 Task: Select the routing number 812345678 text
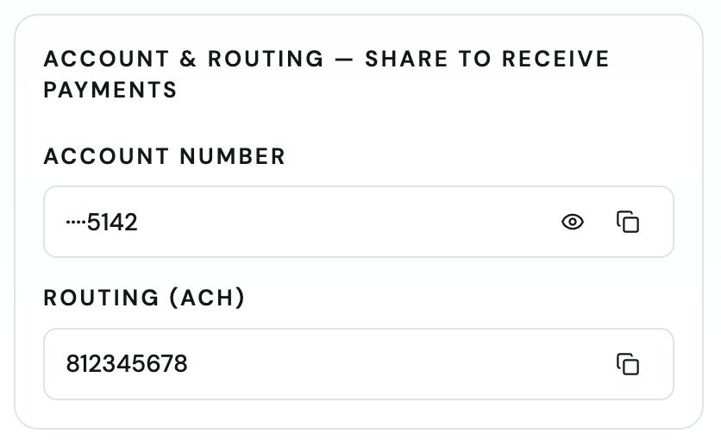(127, 364)
